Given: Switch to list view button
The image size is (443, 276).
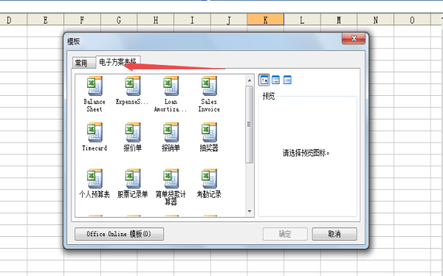Looking at the screenshot, I should pos(275,80).
